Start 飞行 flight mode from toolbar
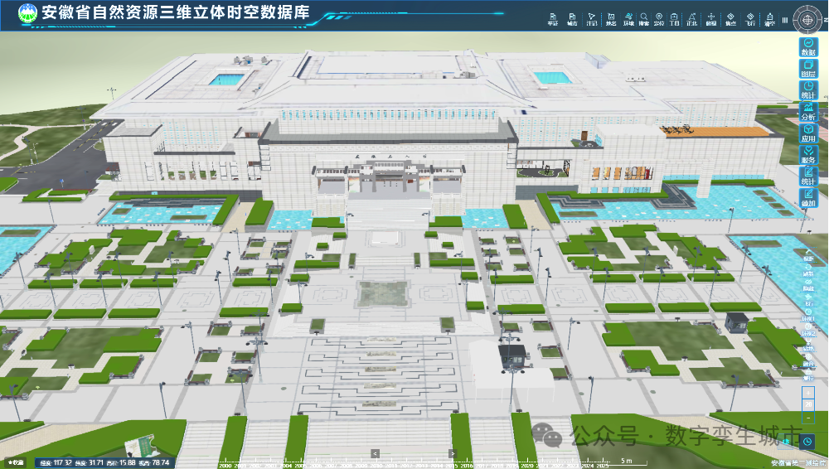 (x=750, y=18)
